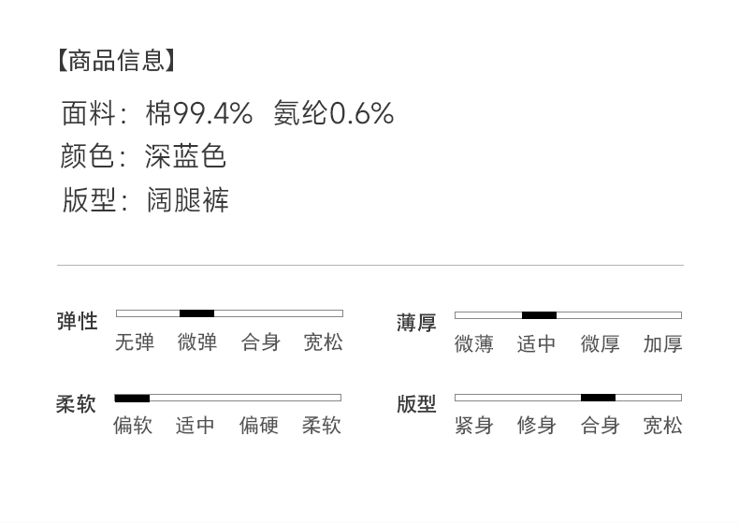Click the 【商品信息】 heading

click(x=116, y=62)
